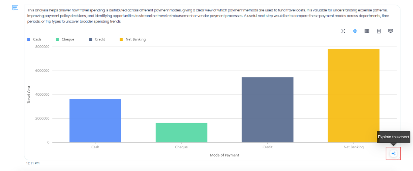This screenshot has height=171, width=413.
Task: Click the yellow Net Banking legend swatch
Action: point(121,40)
